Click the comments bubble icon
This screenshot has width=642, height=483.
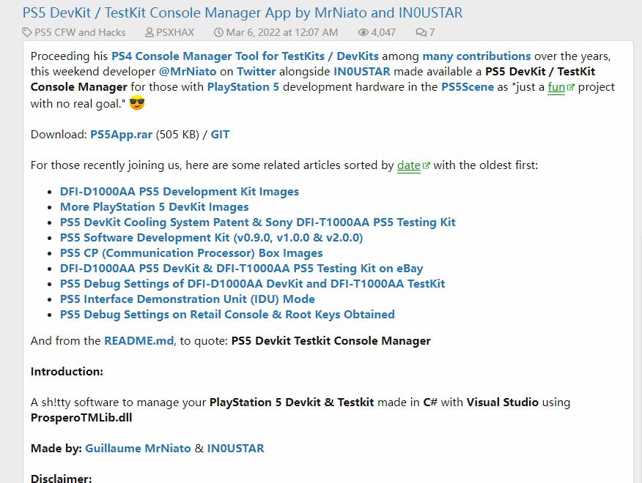tap(421, 32)
